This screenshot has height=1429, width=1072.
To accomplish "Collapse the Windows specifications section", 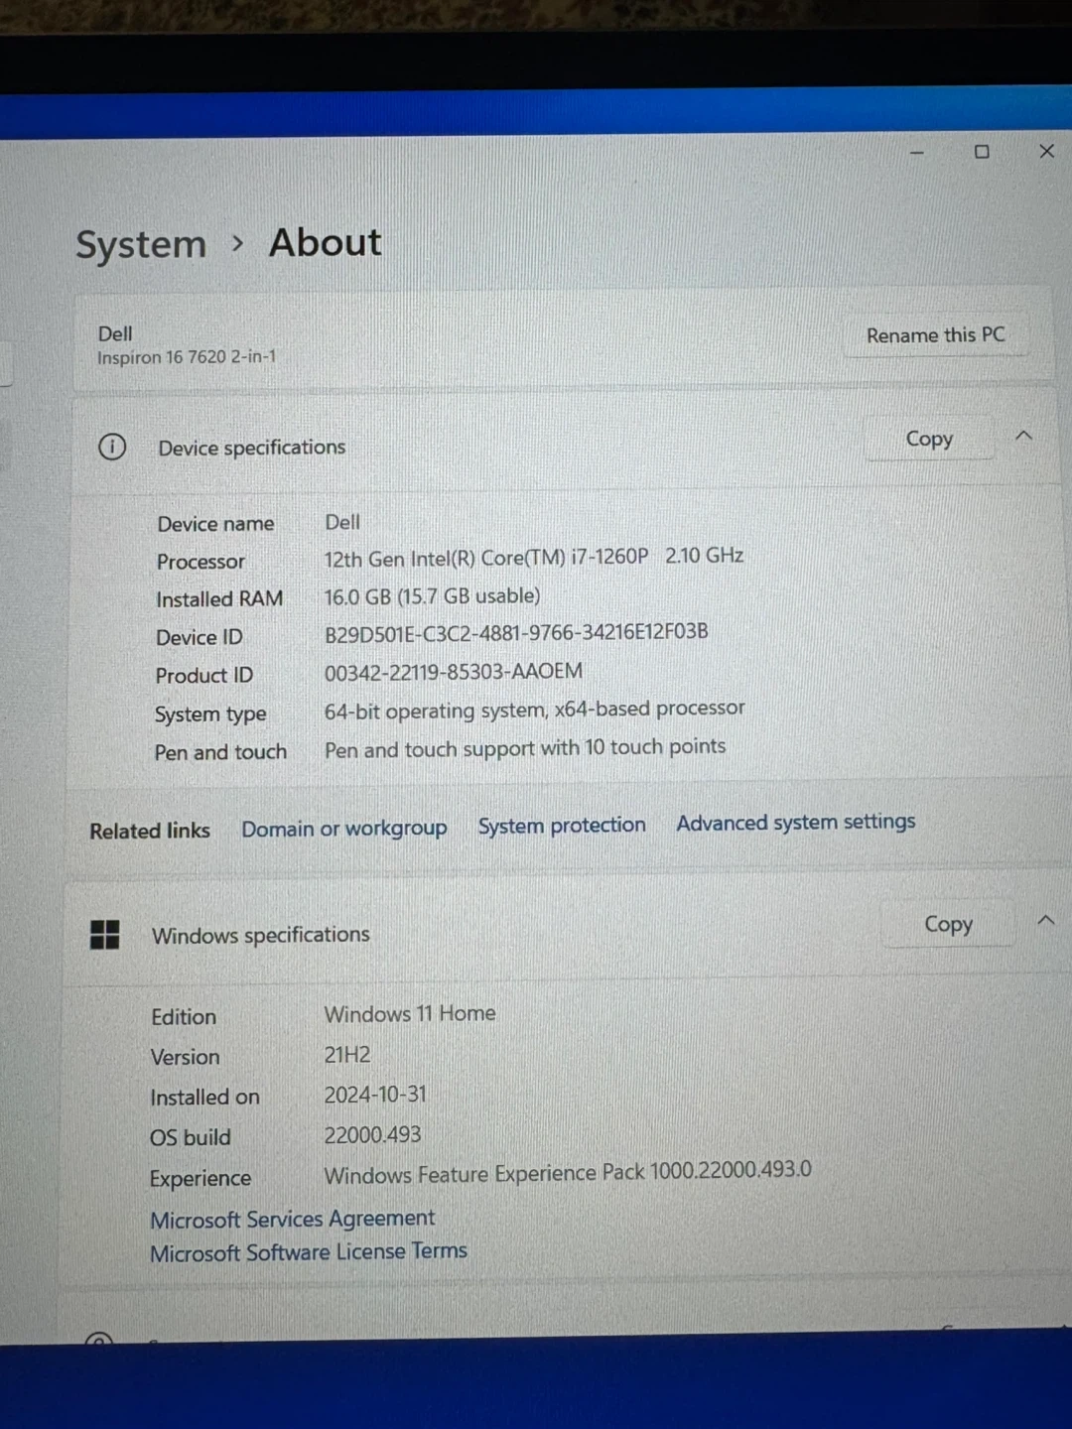I will (1045, 921).
